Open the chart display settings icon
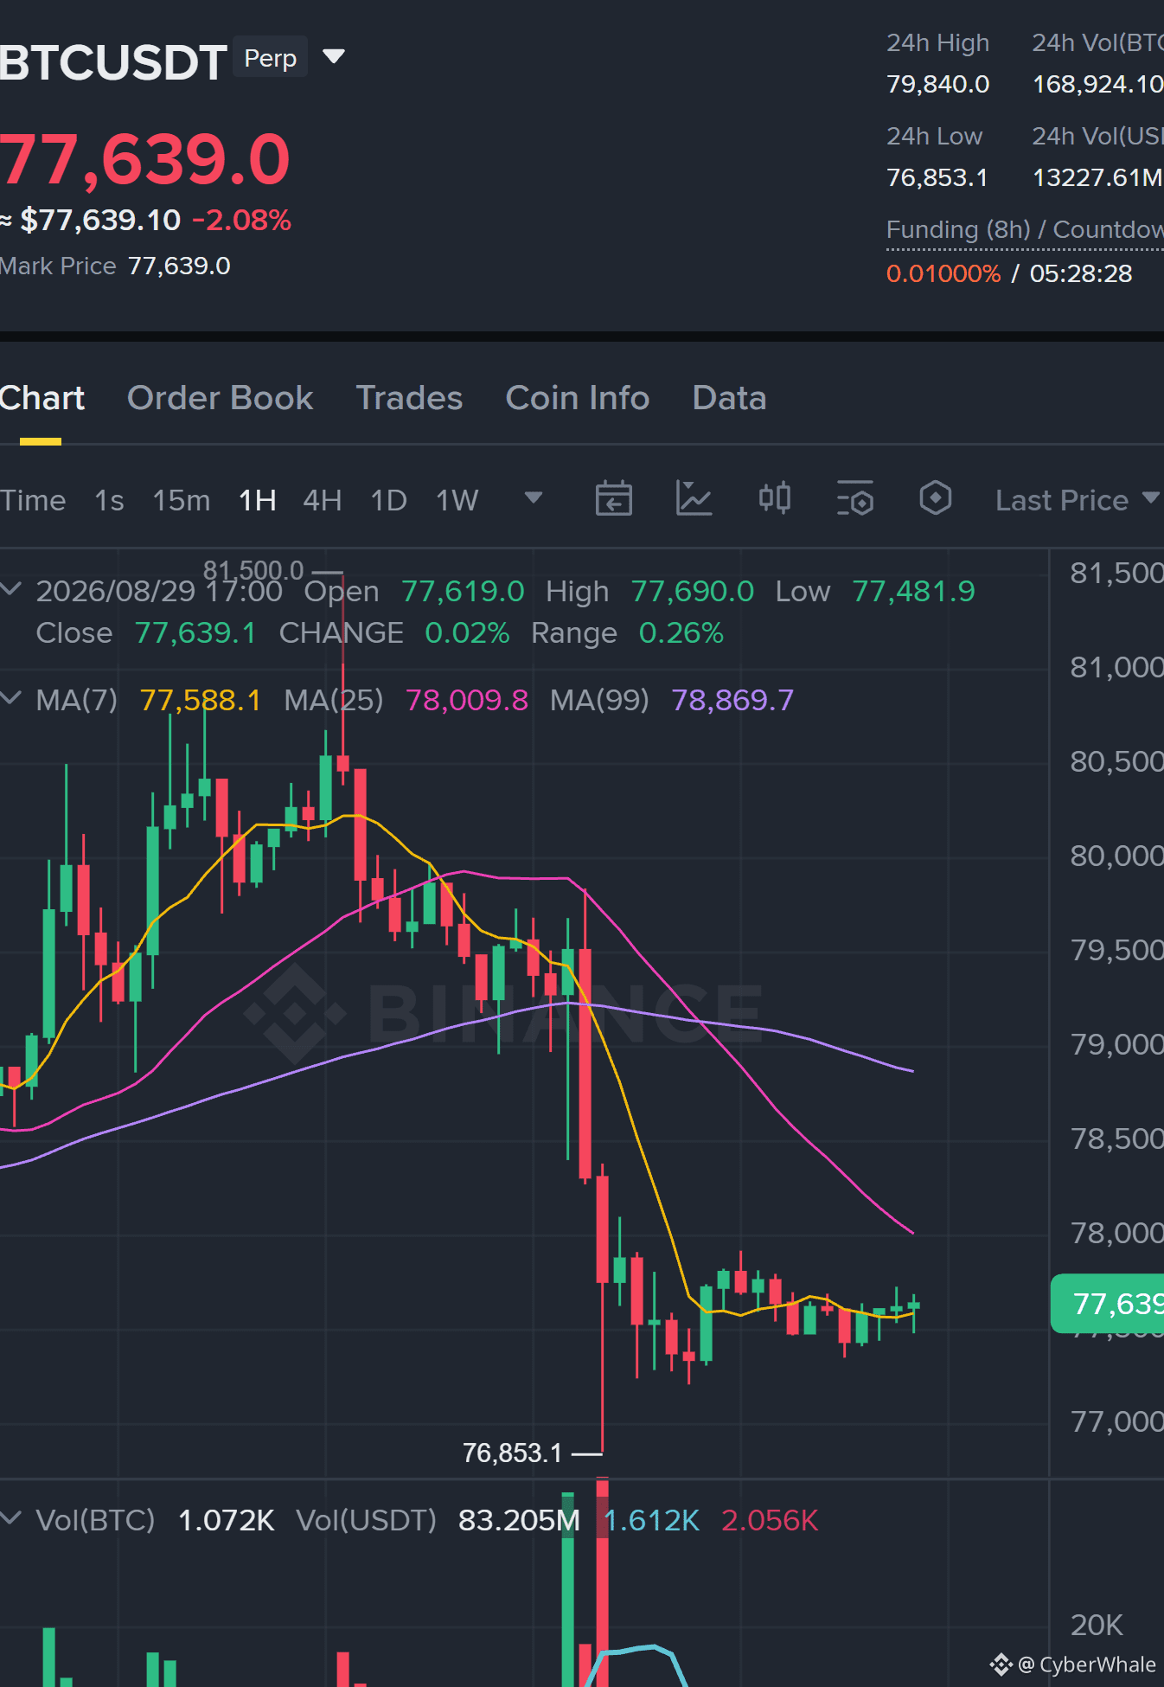 (x=855, y=499)
